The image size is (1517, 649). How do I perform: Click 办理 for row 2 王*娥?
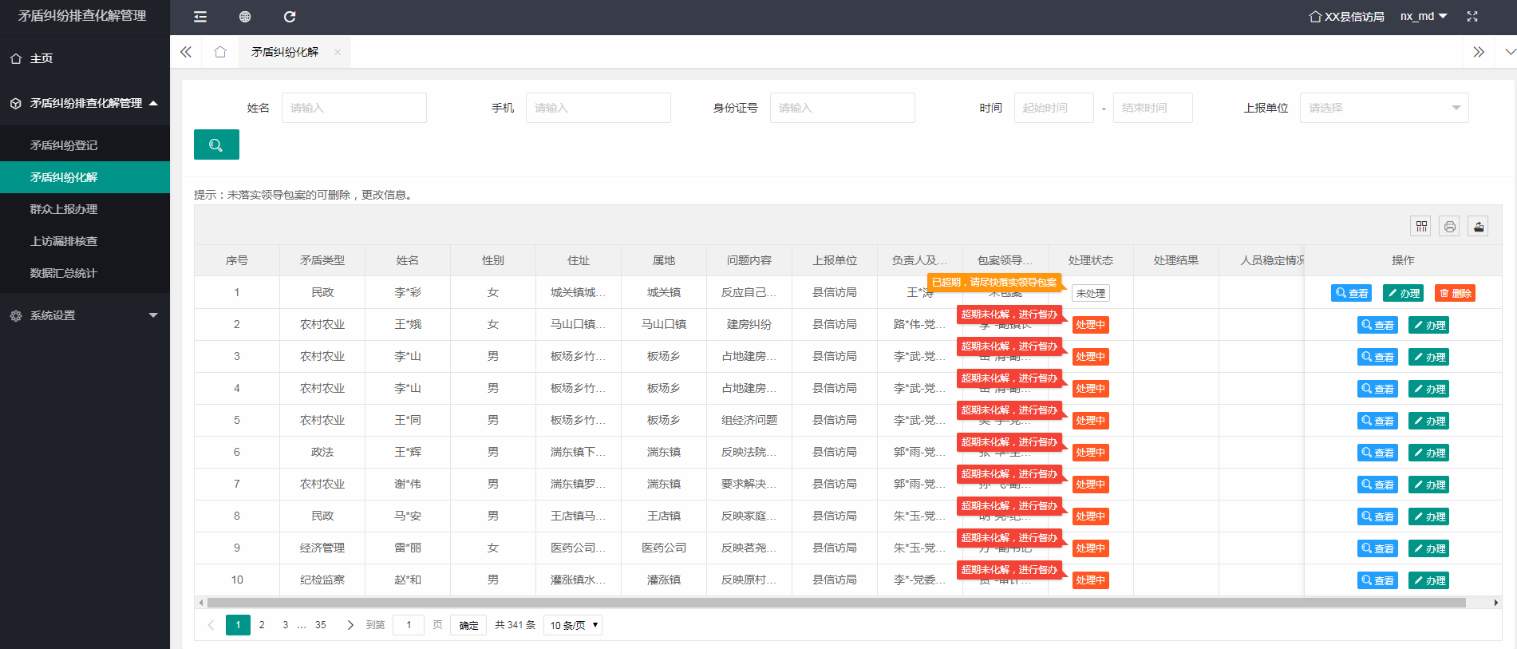click(x=1429, y=325)
